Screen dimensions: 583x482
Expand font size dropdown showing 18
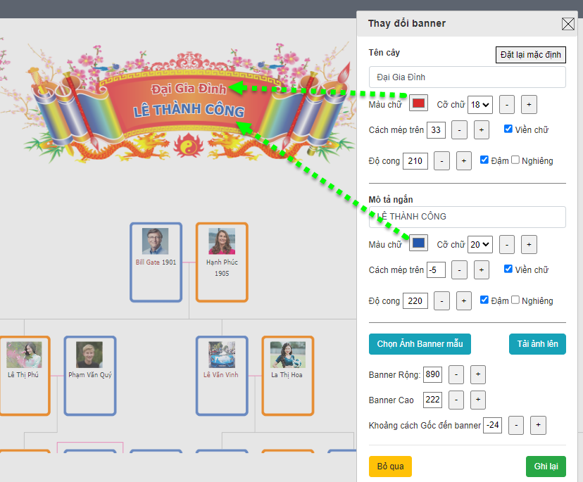[480, 104]
